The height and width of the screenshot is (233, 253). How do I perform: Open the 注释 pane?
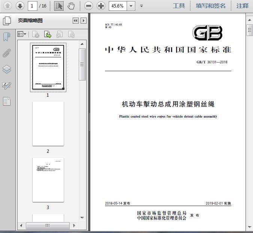243,6
